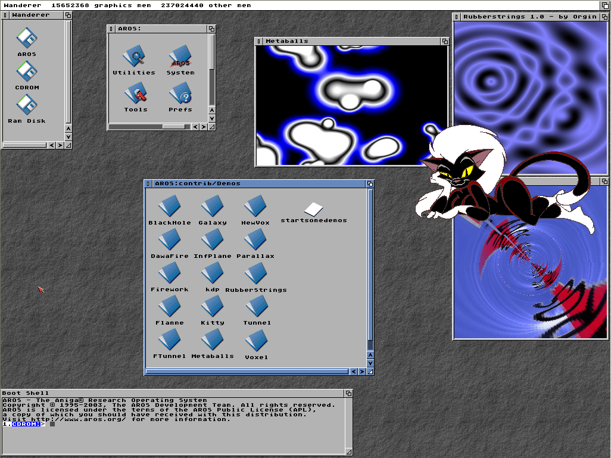Select the FTunnel demo drawer
611x458 pixels.
[x=170, y=344]
